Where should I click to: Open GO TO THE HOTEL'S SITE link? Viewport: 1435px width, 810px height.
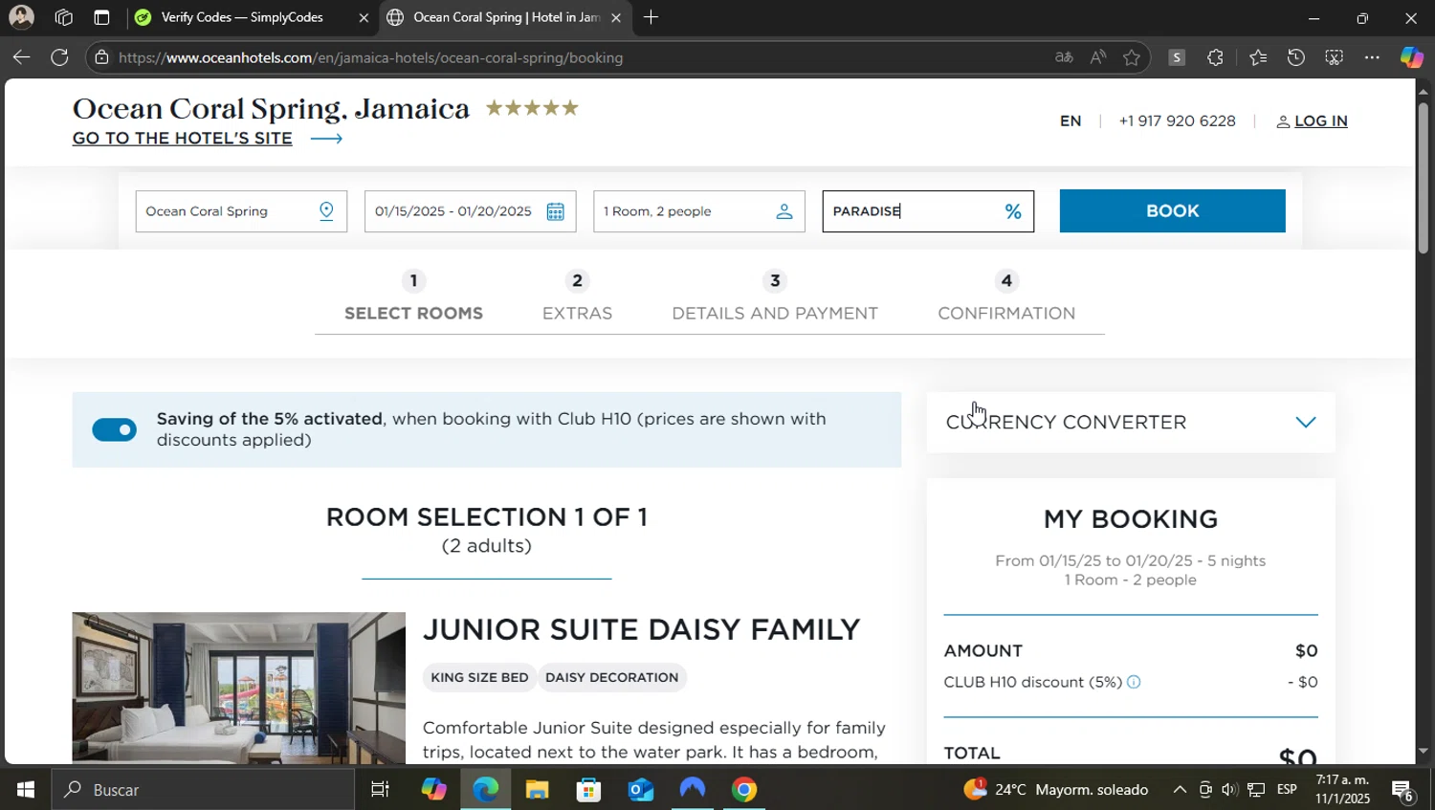(183, 139)
